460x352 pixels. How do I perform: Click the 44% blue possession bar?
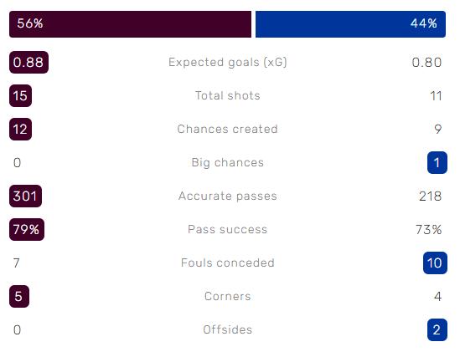(350, 24)
